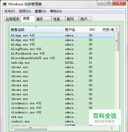Screen dimensions: 128x132
Task: Switch to the 应用程序 tab
Action: coord(12,19)
